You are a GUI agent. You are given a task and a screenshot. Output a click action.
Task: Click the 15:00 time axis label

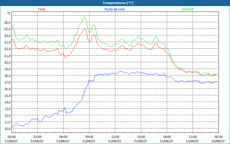(141, 137)
